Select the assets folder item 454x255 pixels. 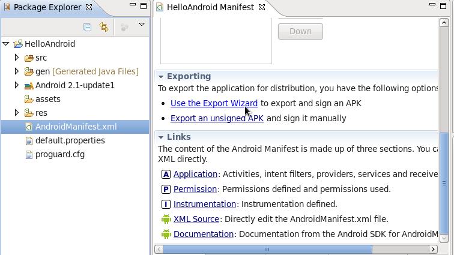(48, 99)
